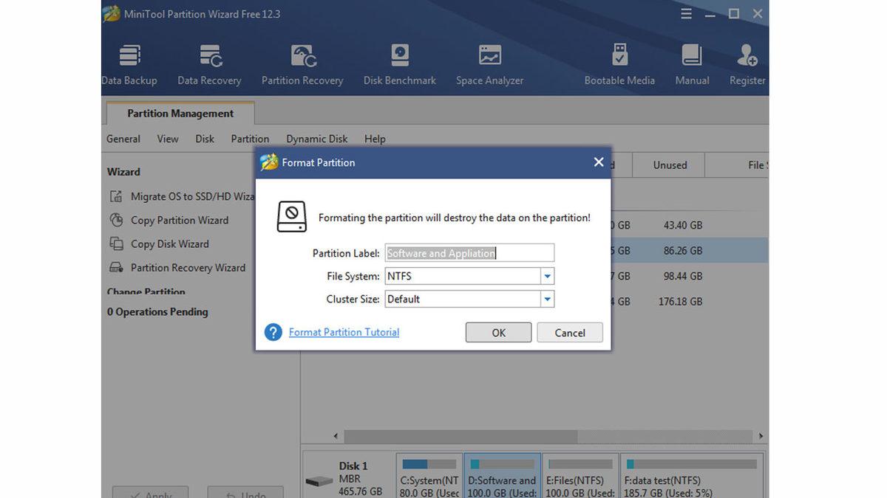Viewport: 887px width, 498px height.
Task: Open Migrate OS to SSD/HD Wizard
Action: [x=185, y=196]
